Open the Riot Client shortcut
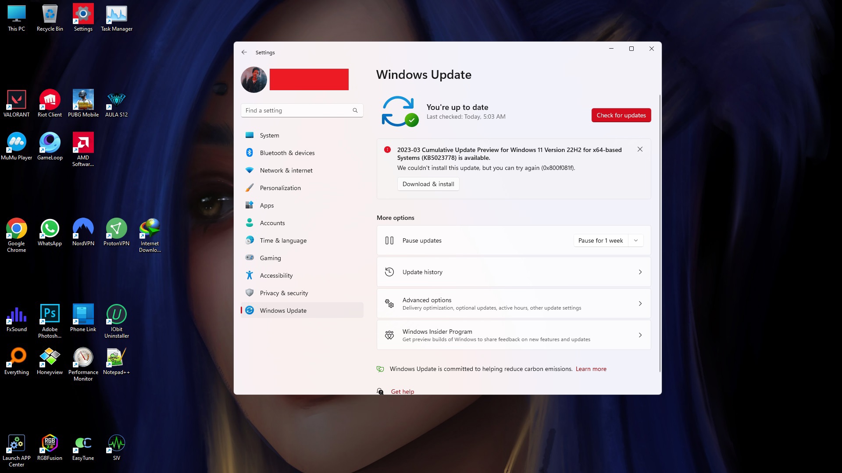Image resolution: width=842 pixels, height=473 pixels. [x=50, y=104]
